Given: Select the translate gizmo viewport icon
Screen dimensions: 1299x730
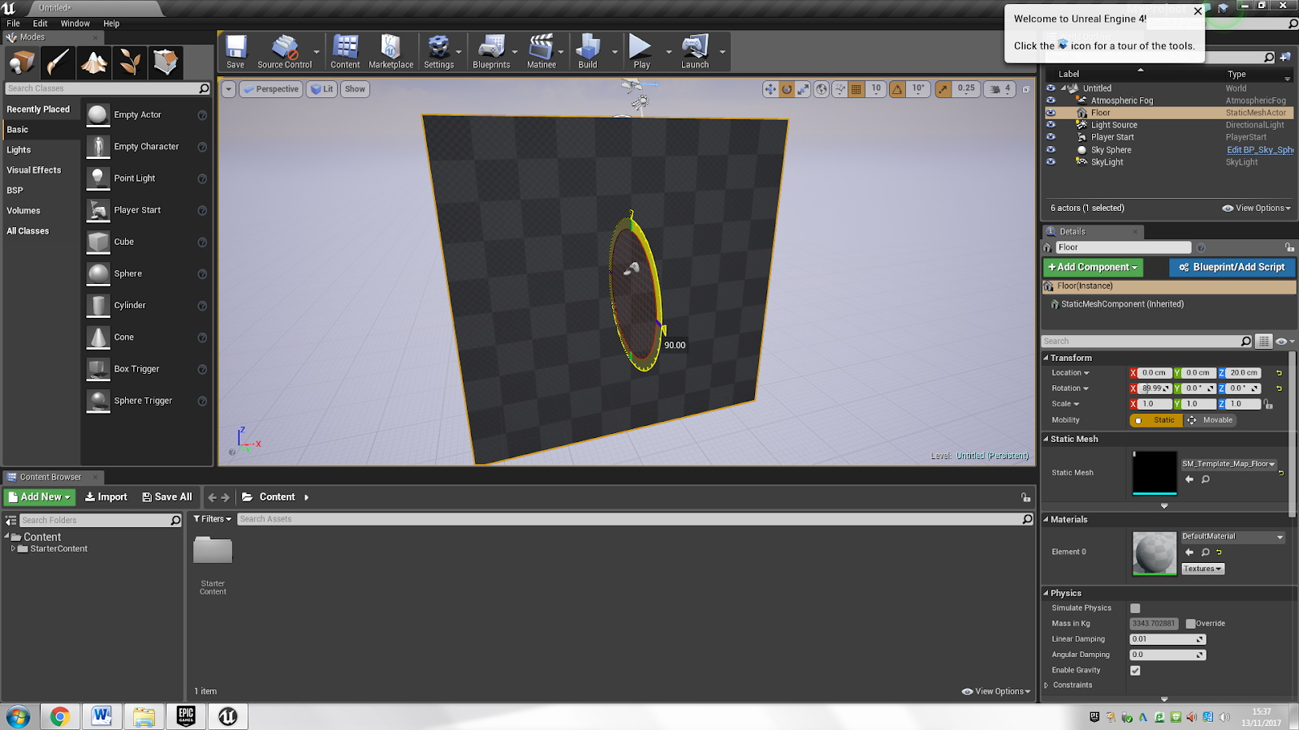Looking at the screenshot, I should pyautogui.click(x=770, y=89).
